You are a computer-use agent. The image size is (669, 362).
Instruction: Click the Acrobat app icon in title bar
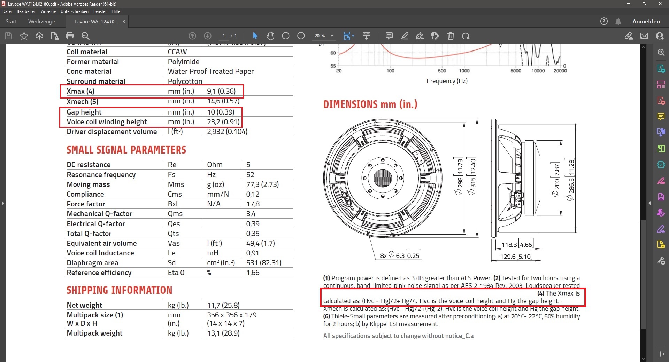pos(4,4)
